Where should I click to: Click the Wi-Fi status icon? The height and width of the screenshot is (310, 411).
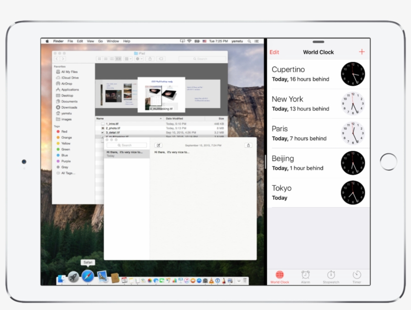coord(189,41)
